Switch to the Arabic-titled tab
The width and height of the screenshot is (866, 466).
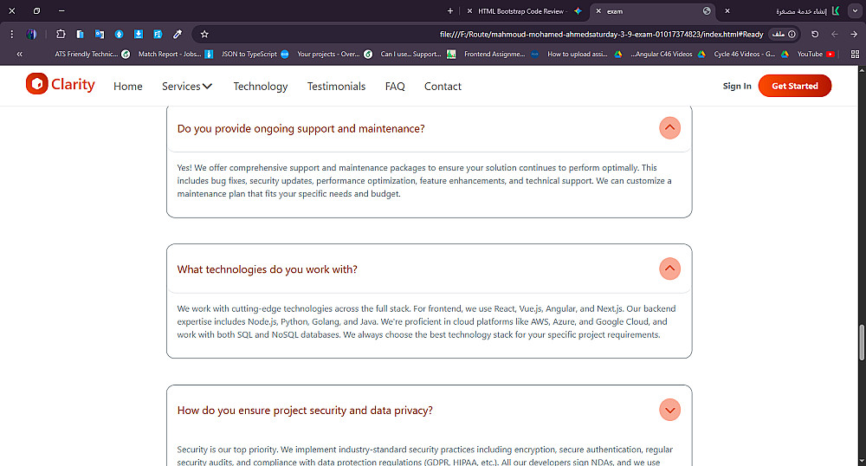point(781,11)
